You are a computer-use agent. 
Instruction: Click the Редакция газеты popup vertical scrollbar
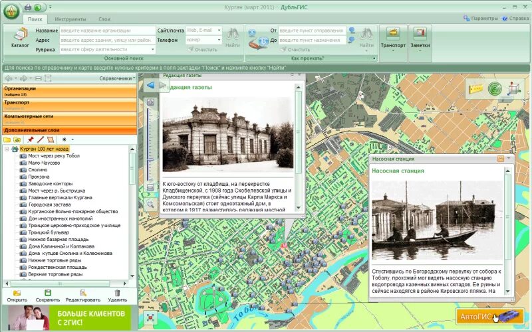299,147
